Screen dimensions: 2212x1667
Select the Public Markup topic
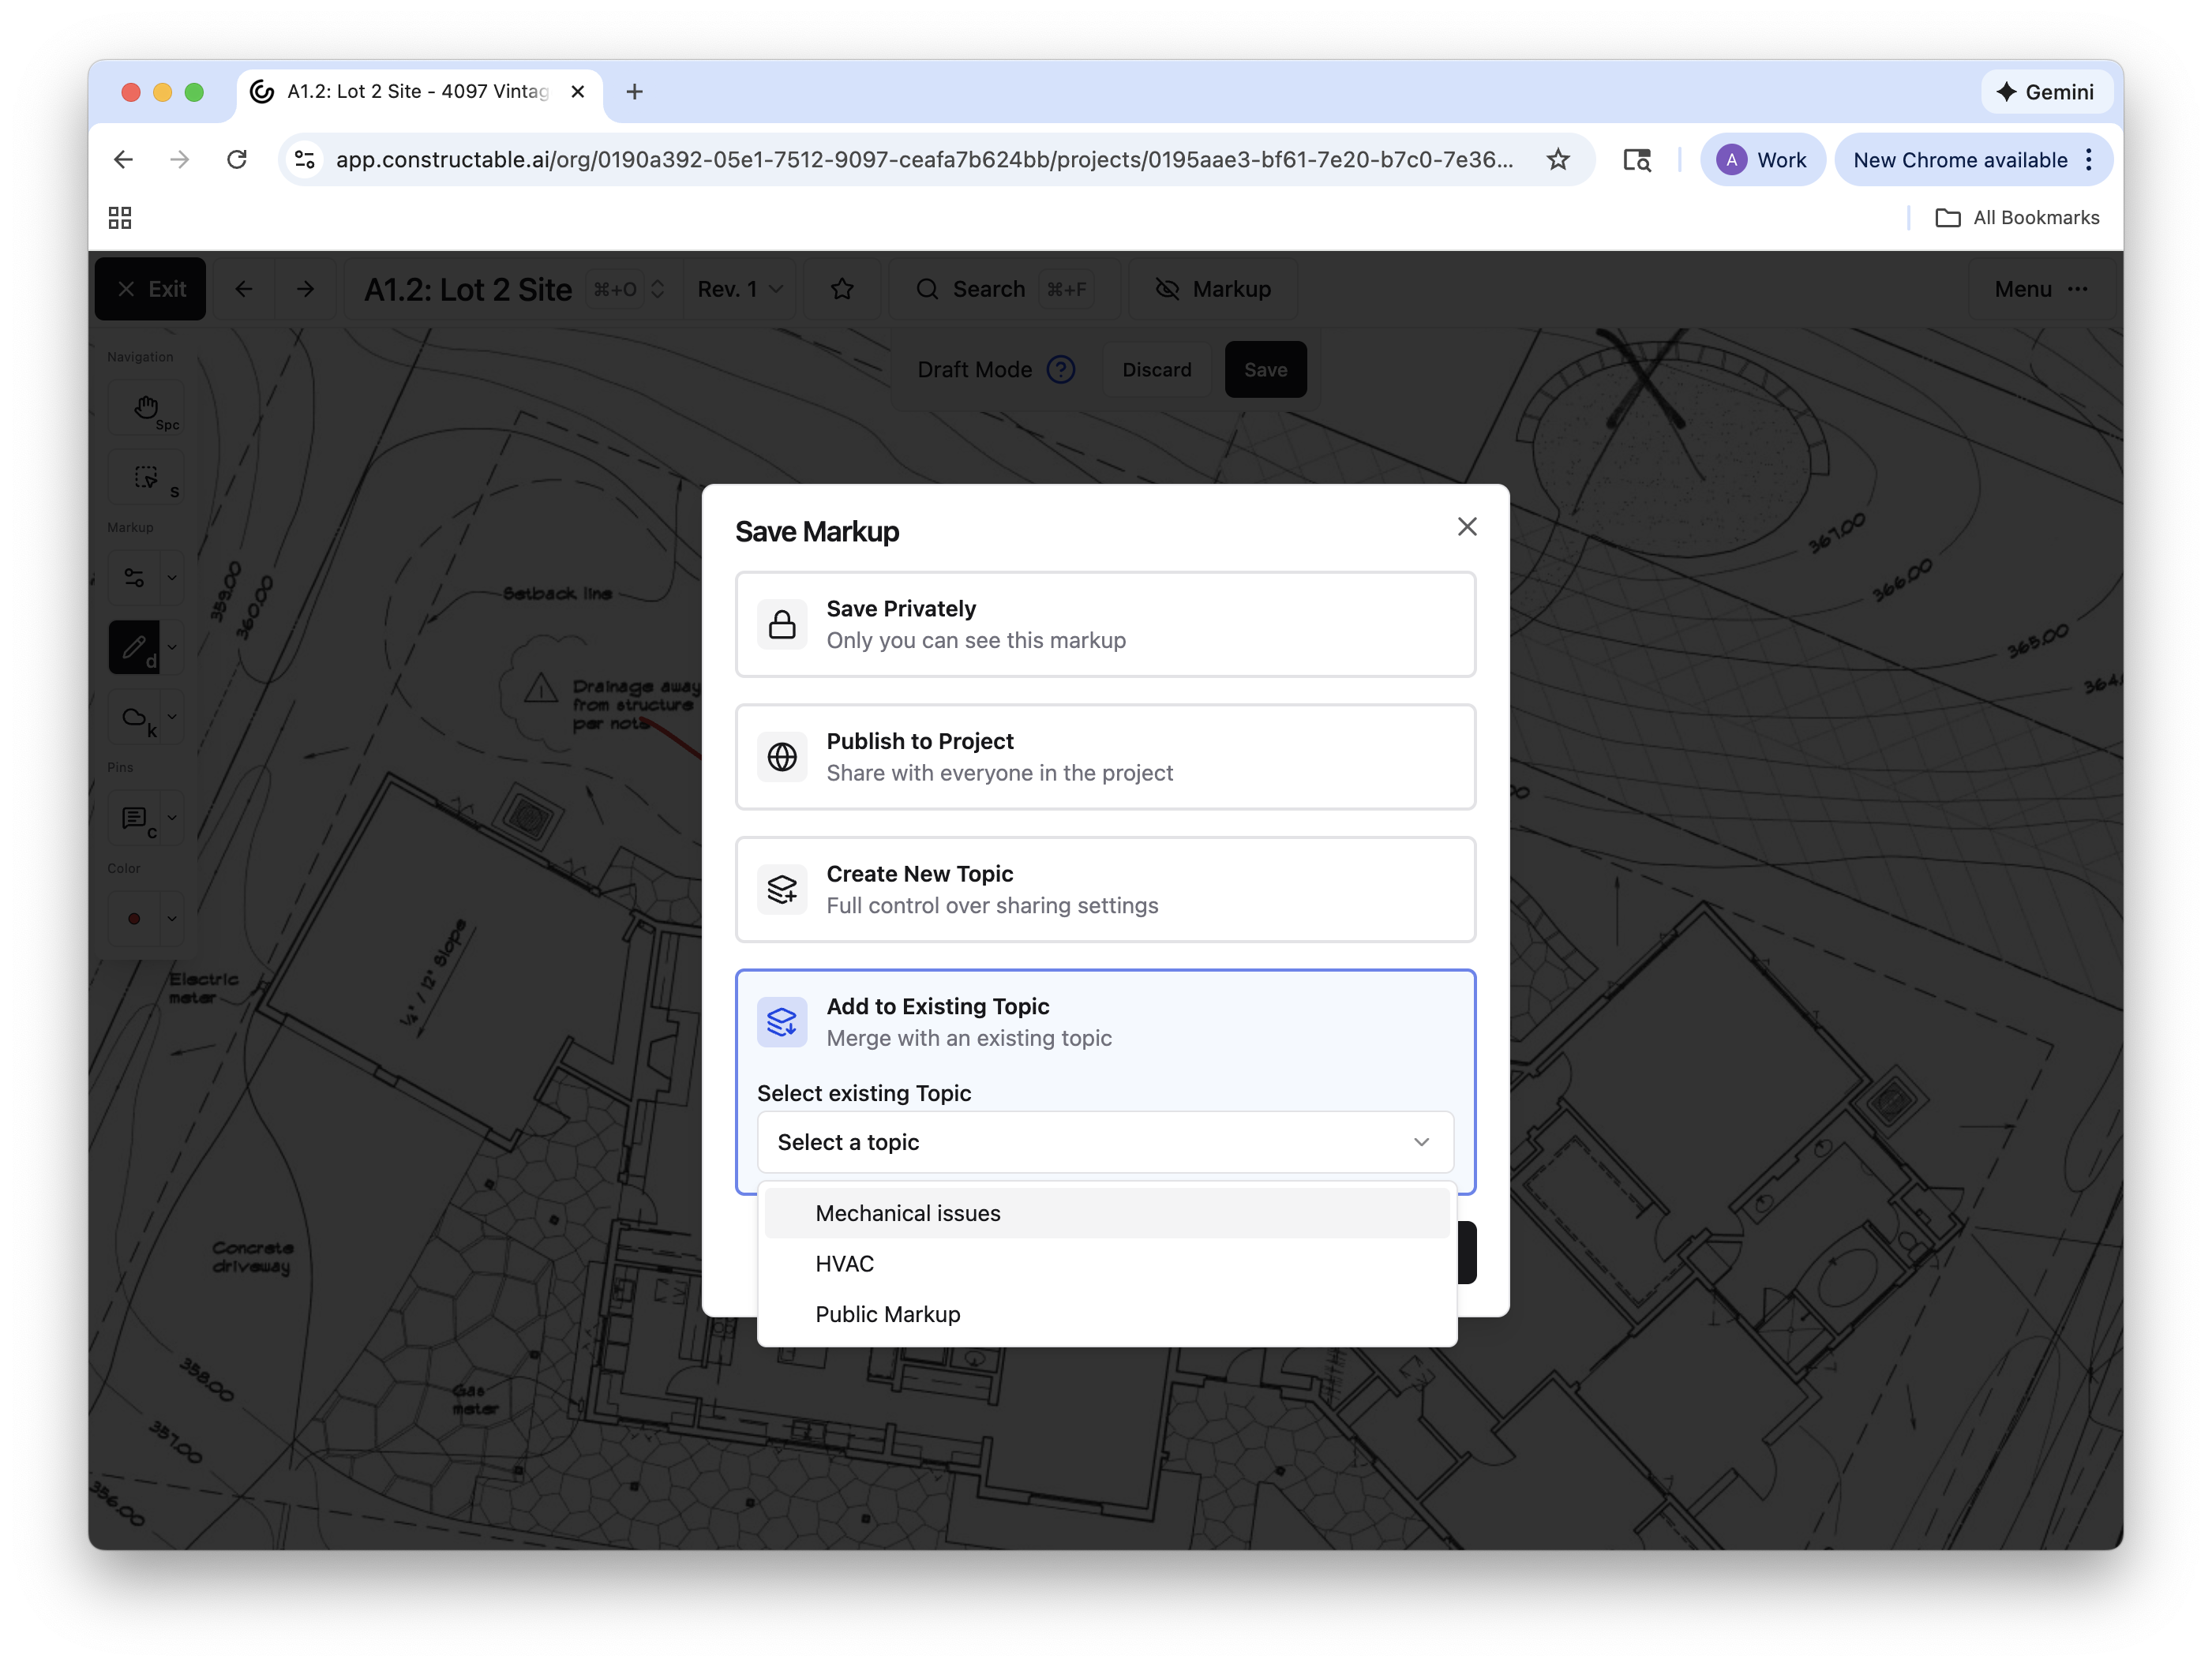1107,1314
